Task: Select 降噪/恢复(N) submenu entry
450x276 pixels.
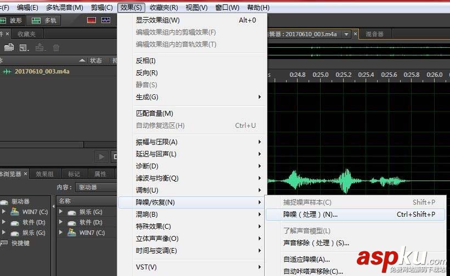Action: click(x=192, y=202)
